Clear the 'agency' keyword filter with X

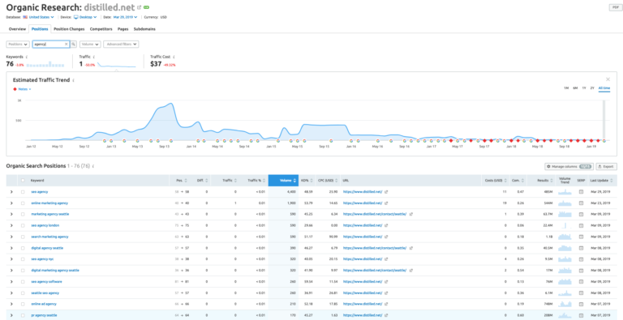coord(67,44)
